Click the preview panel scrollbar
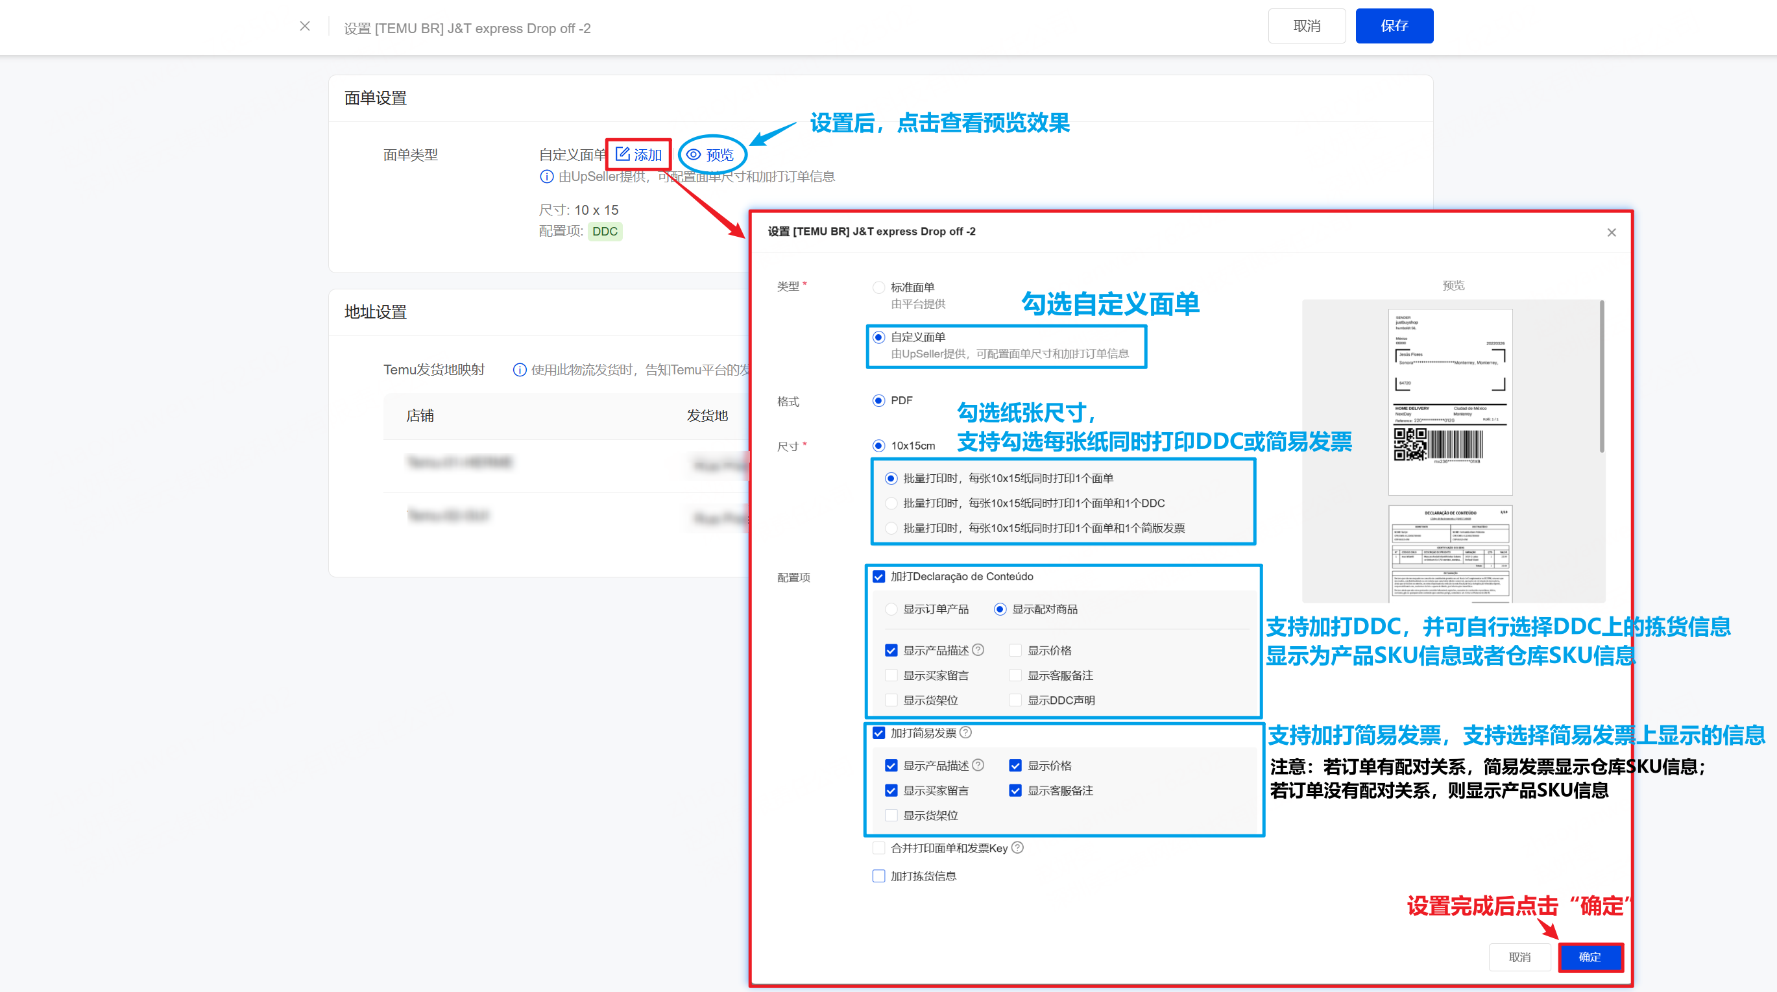The width and height of the screenshot is (1777, 992). tap(1601, 377)
